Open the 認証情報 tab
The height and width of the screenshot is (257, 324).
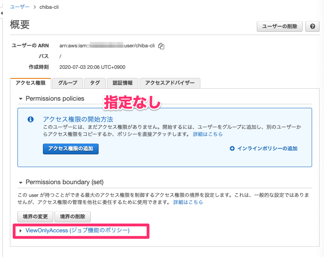coord(122,83)
